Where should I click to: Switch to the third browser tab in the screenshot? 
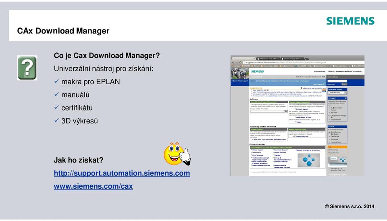point(292,59)
